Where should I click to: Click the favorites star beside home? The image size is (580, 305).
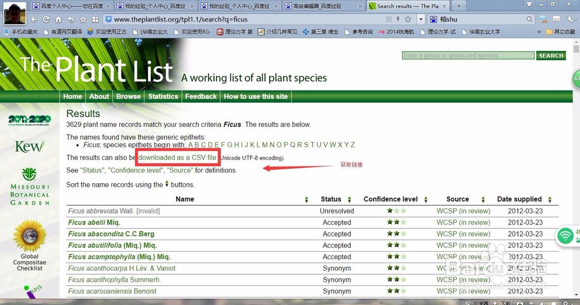[x=83, y=19]
